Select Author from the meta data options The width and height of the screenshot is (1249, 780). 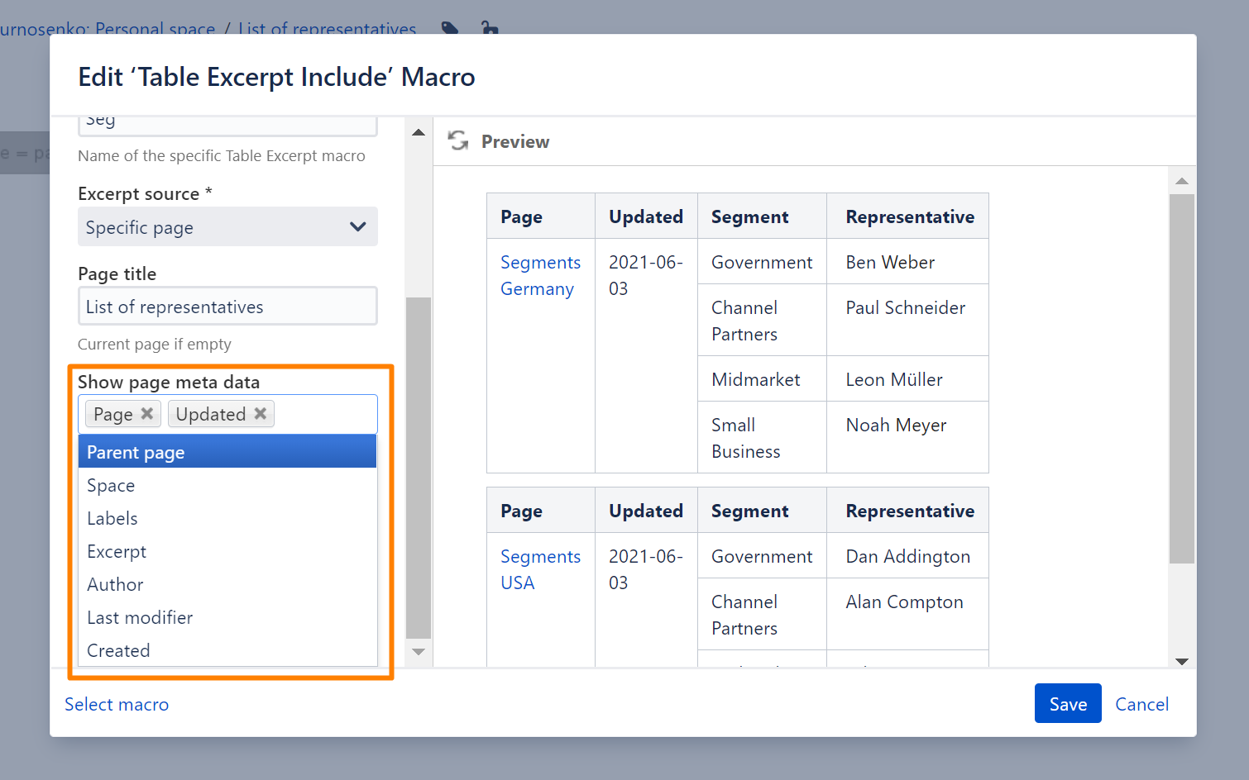227,584
